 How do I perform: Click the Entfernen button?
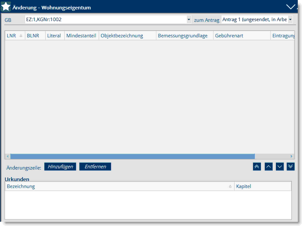pos(95,166)
